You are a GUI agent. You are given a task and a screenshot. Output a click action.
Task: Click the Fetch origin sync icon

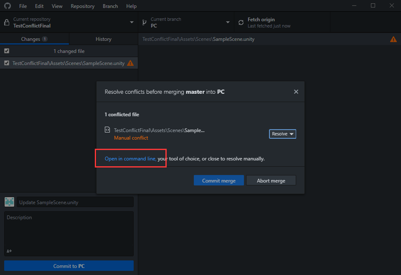point(241,22)
